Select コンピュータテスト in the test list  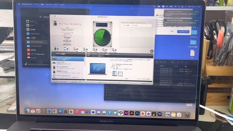point(68,59)
